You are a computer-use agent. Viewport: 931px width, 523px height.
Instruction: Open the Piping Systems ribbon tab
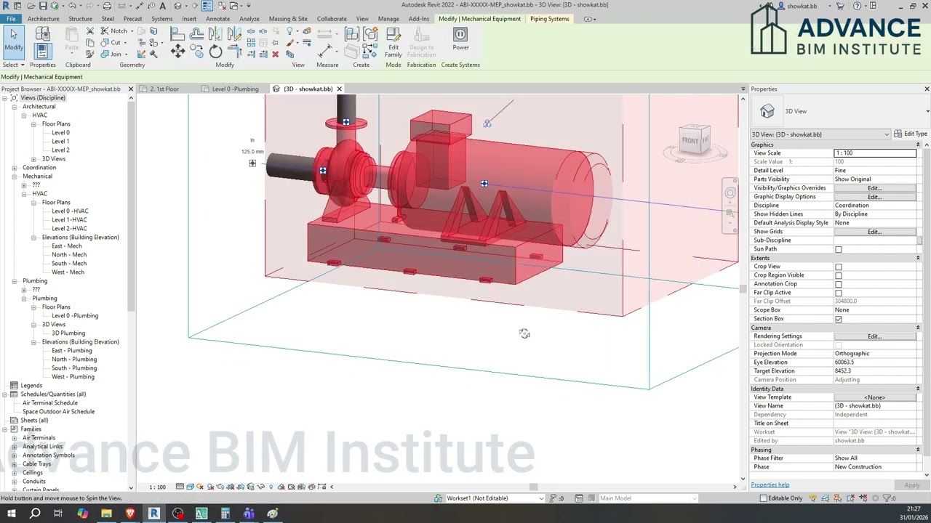pos(550,19)
